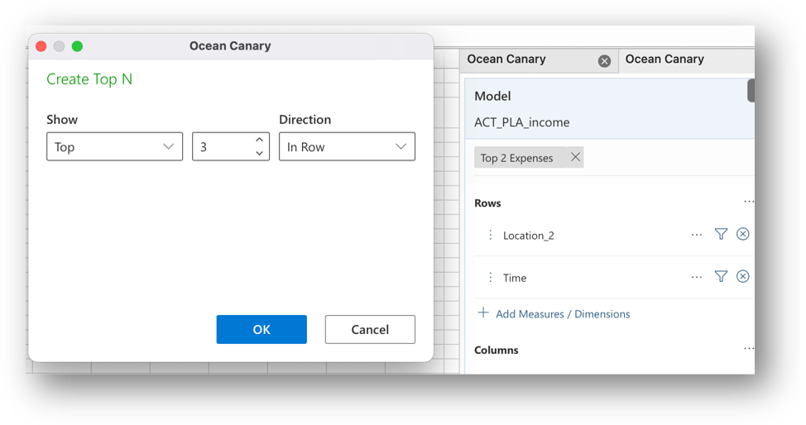Viewport: 806px width, 425px height.
Task: Decrease the Top N value stepper
Action: click(x=259, y=153)
